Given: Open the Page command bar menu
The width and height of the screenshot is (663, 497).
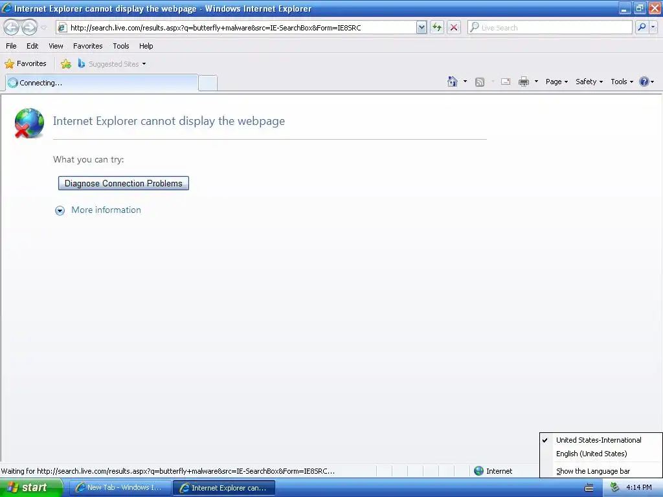Looking at the screenshot, I should tap(556, 82).
